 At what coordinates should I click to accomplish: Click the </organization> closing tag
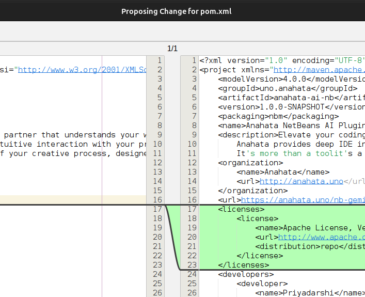click(x=253, y=191)
